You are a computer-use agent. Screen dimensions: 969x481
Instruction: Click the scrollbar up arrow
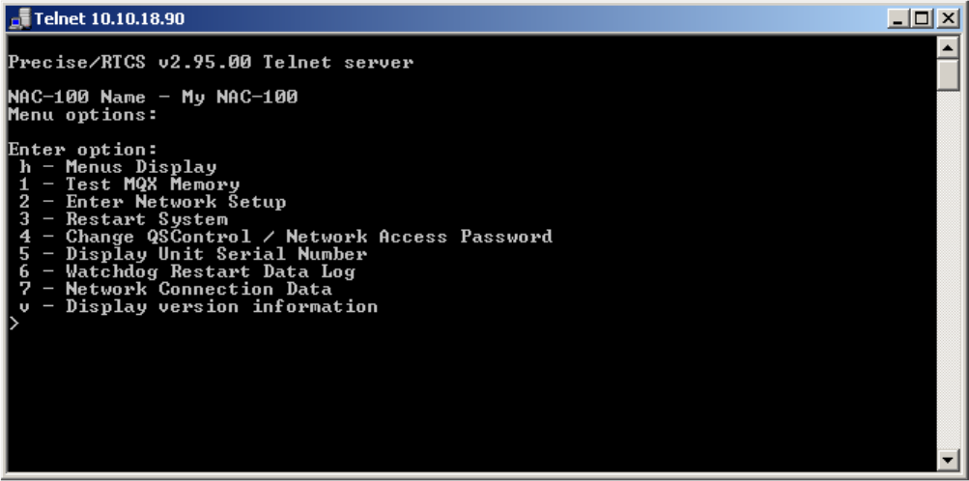pos(949,47)
